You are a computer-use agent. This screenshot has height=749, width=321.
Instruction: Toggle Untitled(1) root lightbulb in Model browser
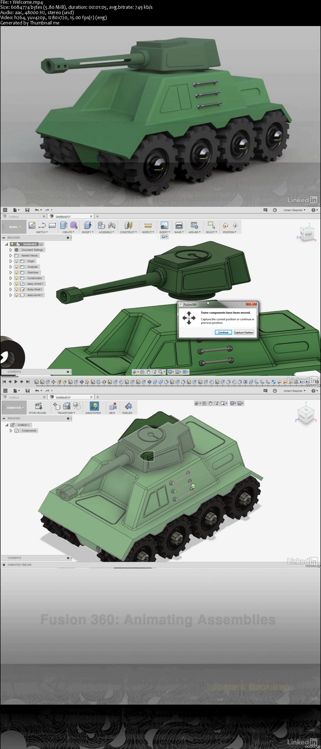[12, 244]
